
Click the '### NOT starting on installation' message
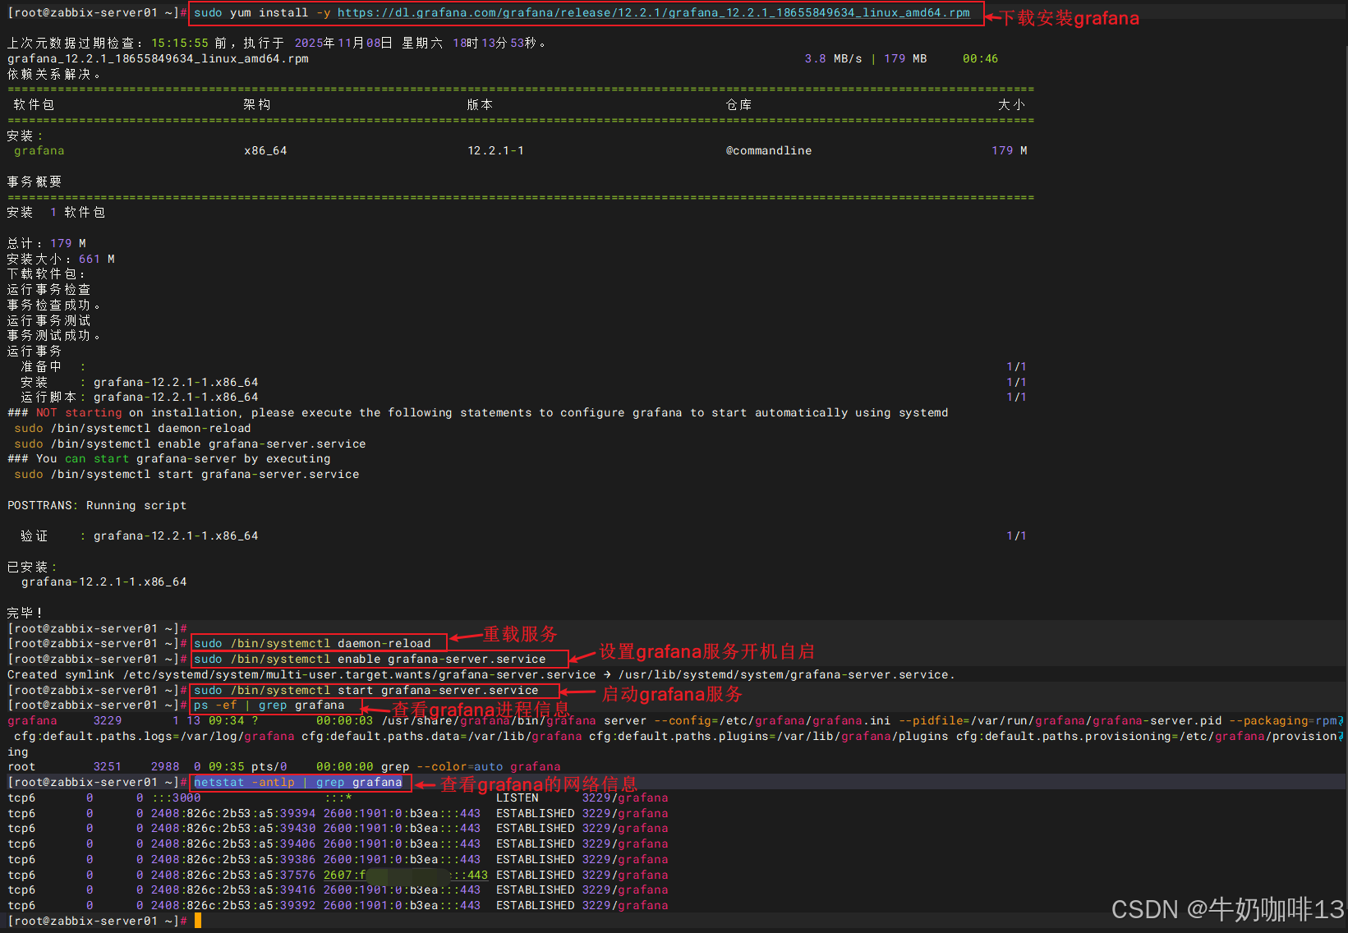pyautogui.click(x=477, y=412)
